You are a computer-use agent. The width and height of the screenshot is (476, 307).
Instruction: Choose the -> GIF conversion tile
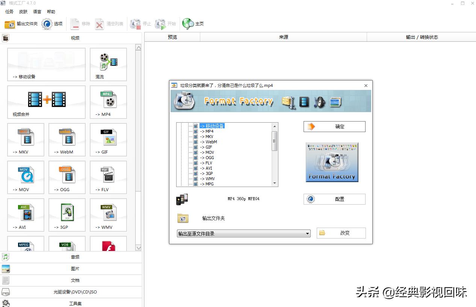108,140
